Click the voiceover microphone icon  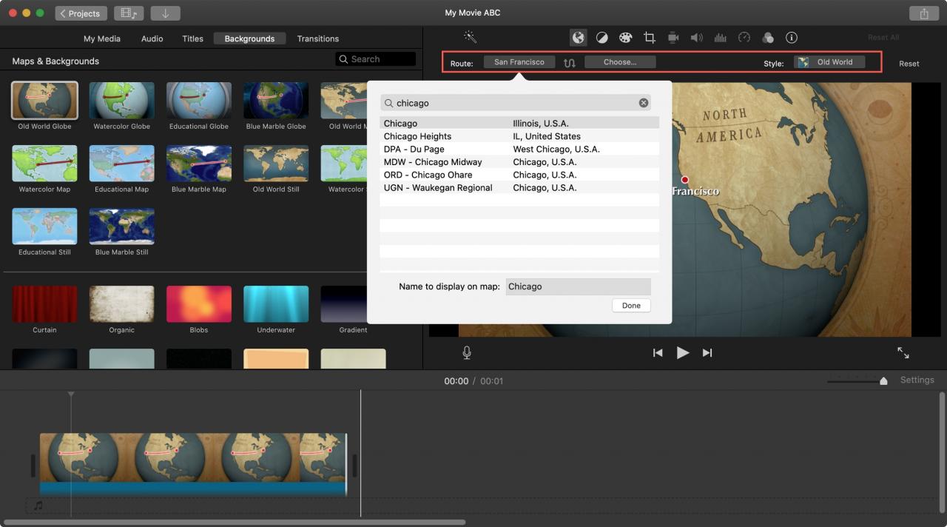coord(467,353)
